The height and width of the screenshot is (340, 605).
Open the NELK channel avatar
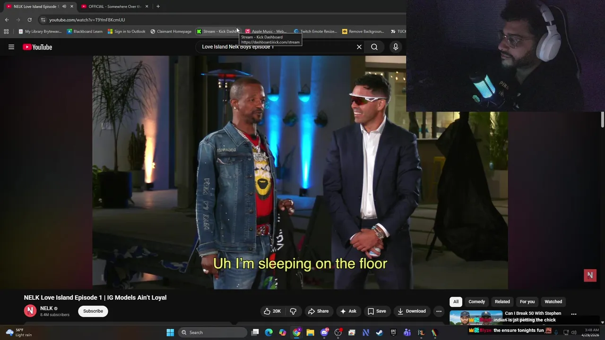(30, 311)
